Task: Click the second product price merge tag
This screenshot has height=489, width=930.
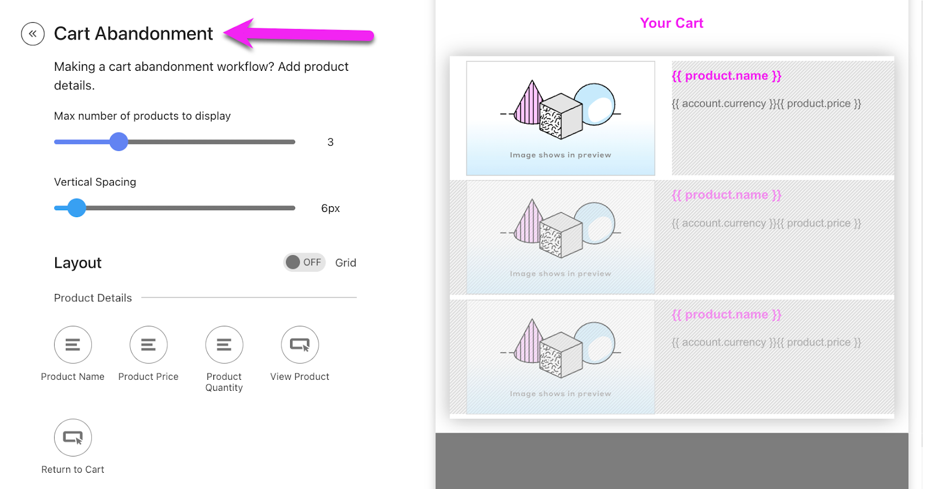Action: coord(766,223)
